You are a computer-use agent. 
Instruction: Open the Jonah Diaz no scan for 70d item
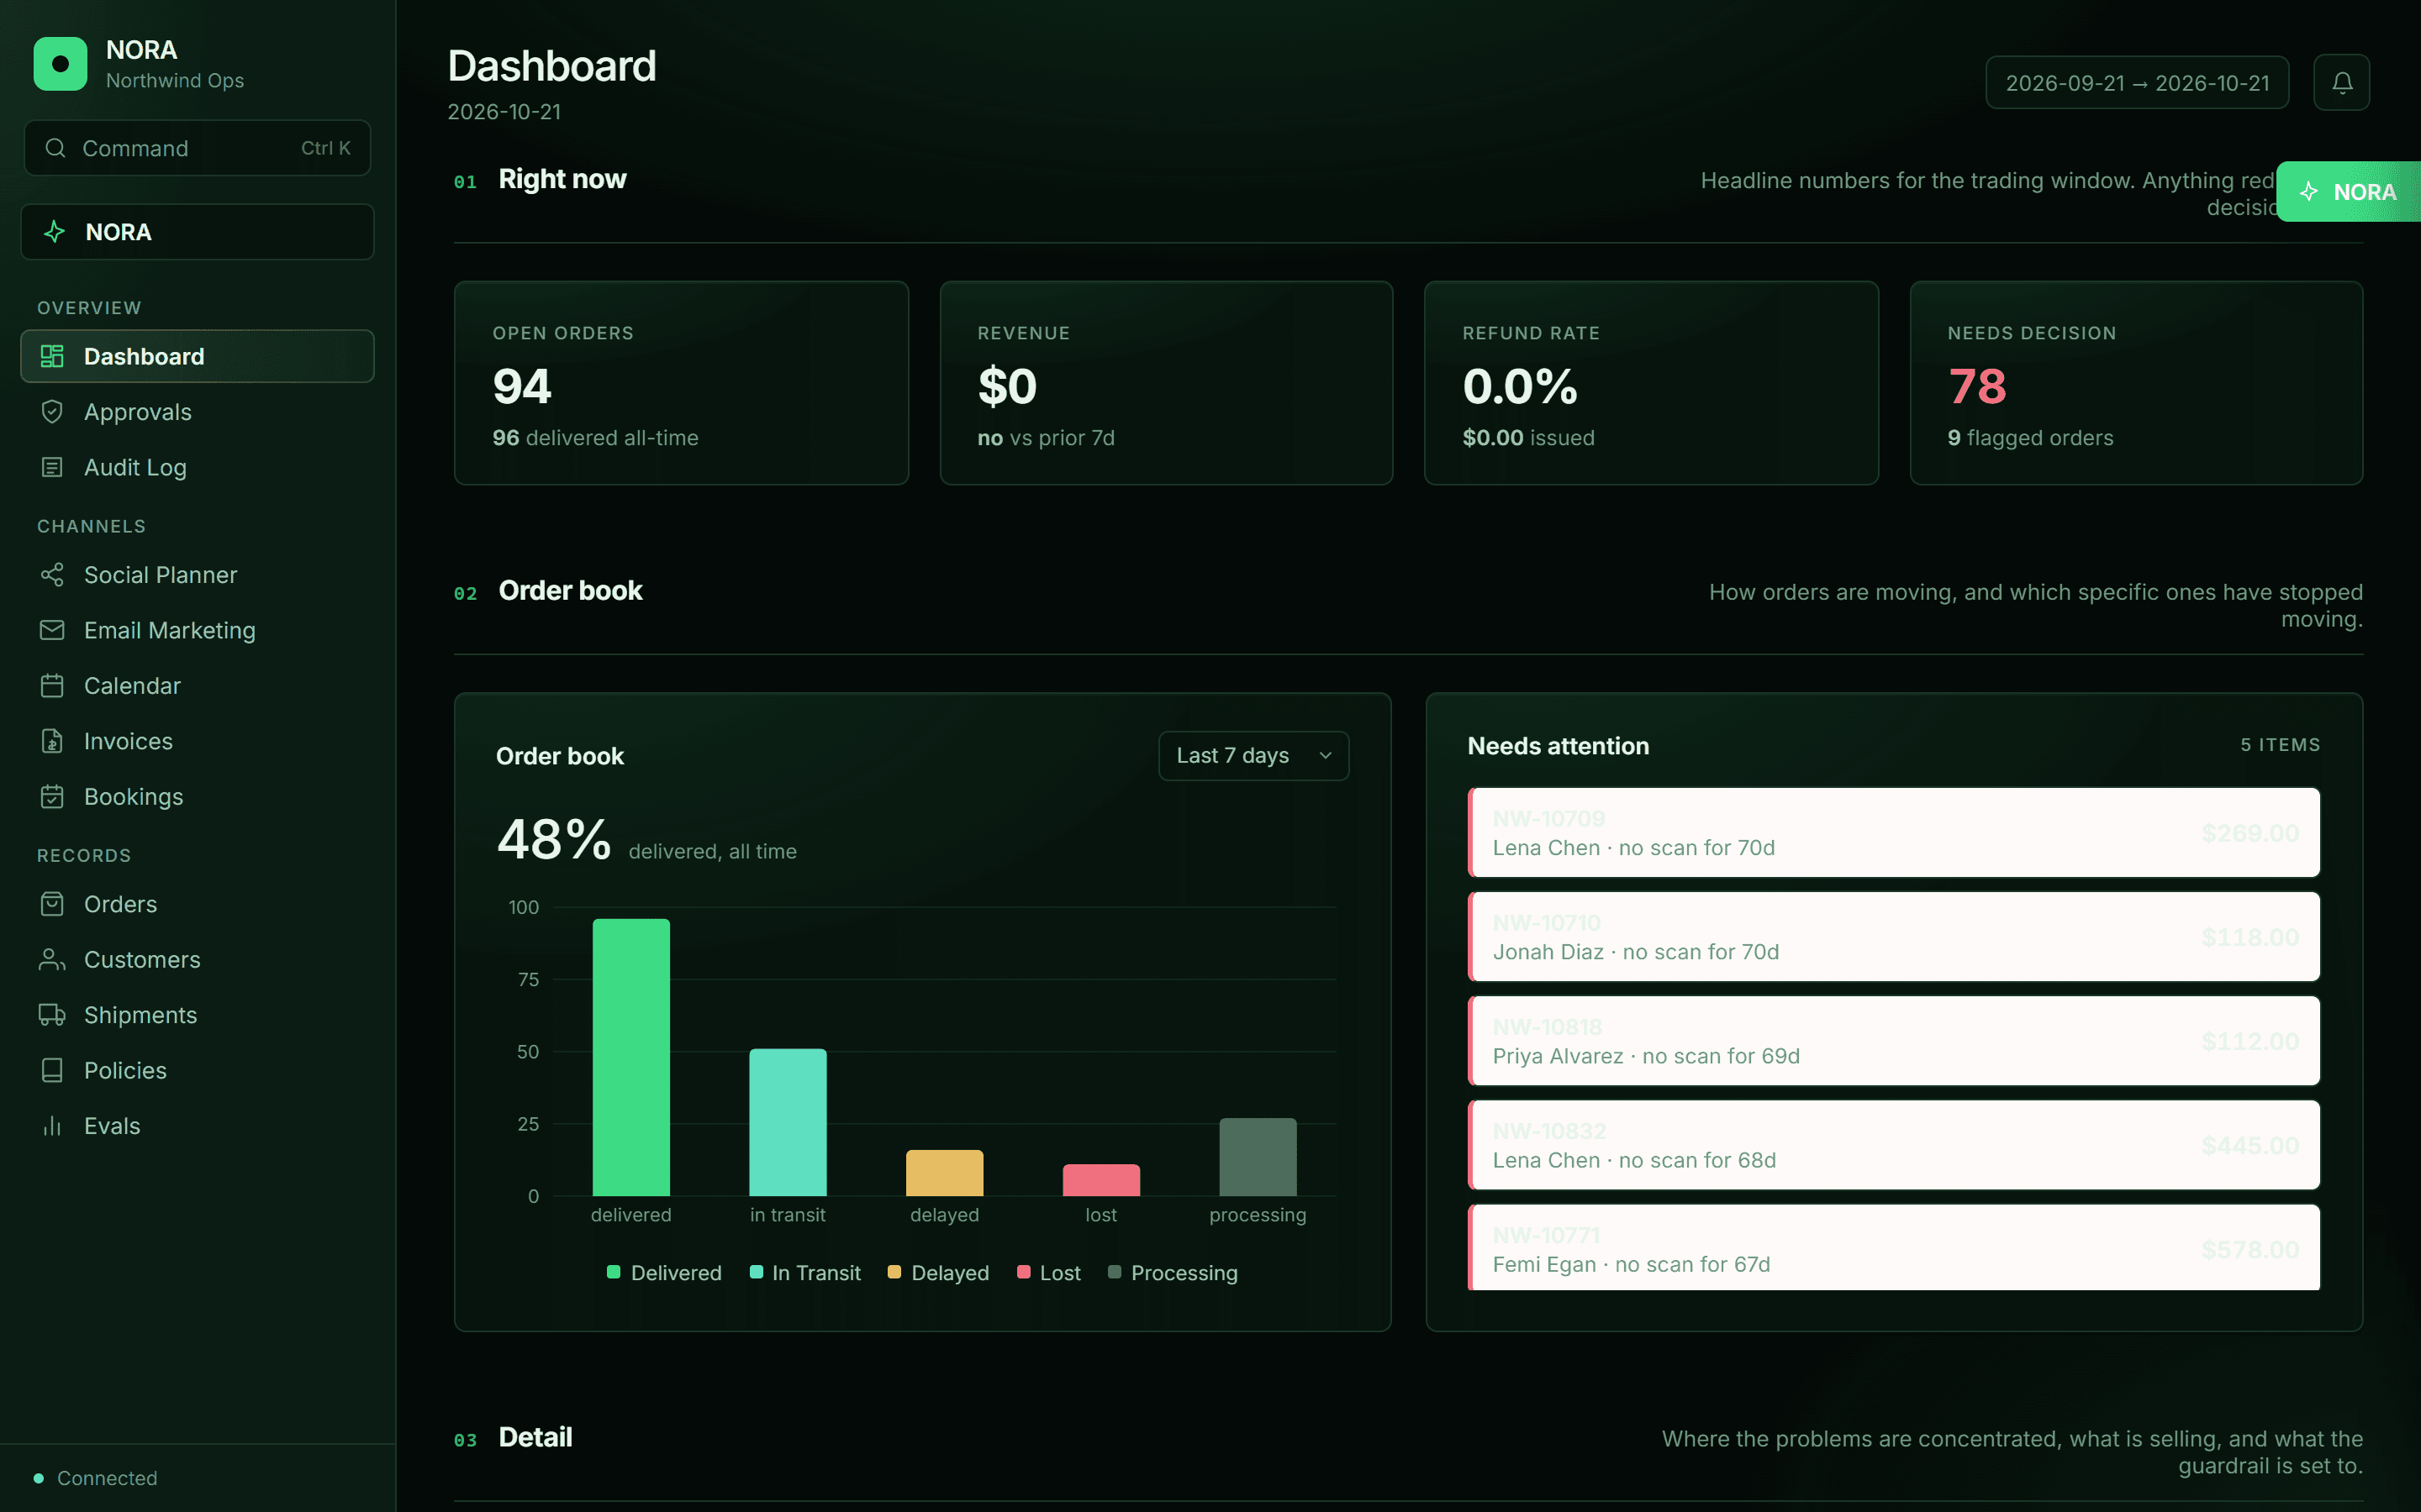click(x=1894, y=937)
